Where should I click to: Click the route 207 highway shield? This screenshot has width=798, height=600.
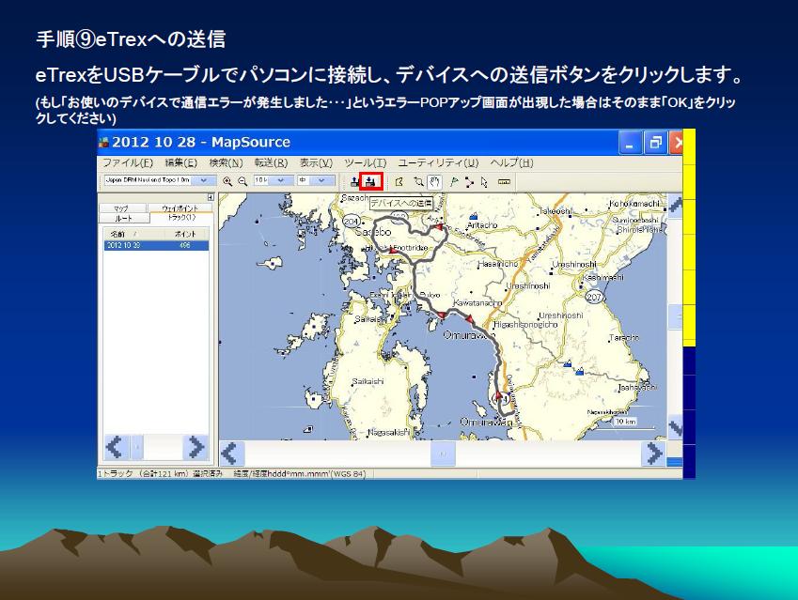point(594,297)
